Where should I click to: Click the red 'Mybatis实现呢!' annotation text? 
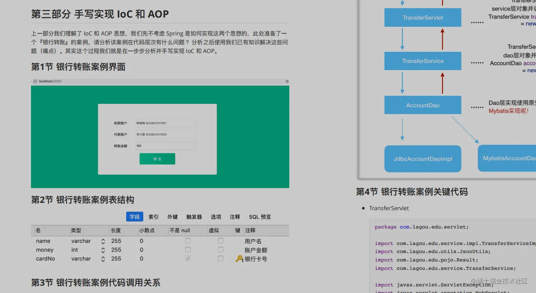509,111
